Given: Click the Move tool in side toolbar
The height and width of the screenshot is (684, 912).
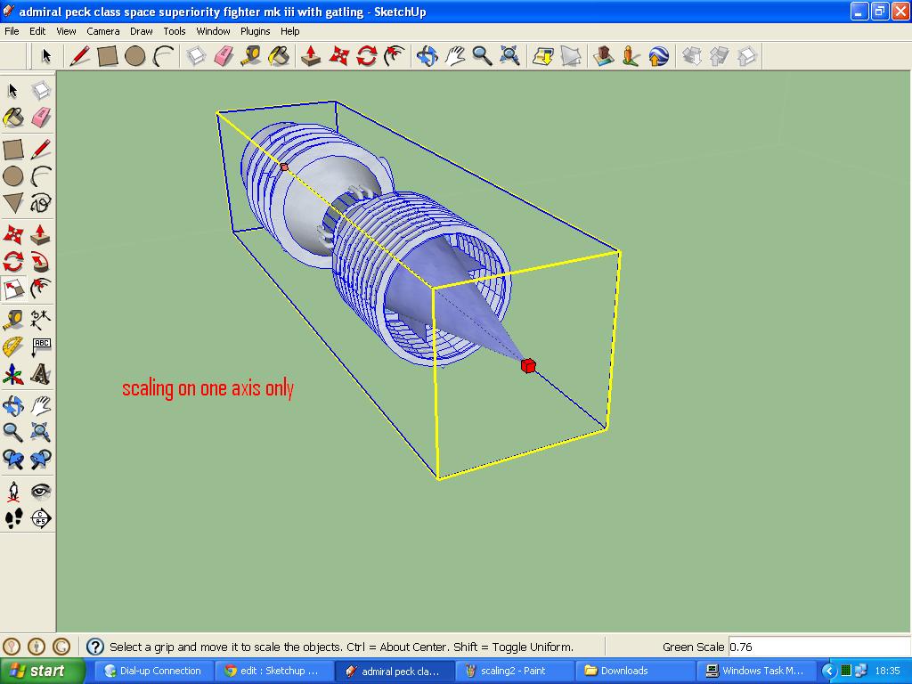Looking at the screenshot, I should [x=12, y=234].
